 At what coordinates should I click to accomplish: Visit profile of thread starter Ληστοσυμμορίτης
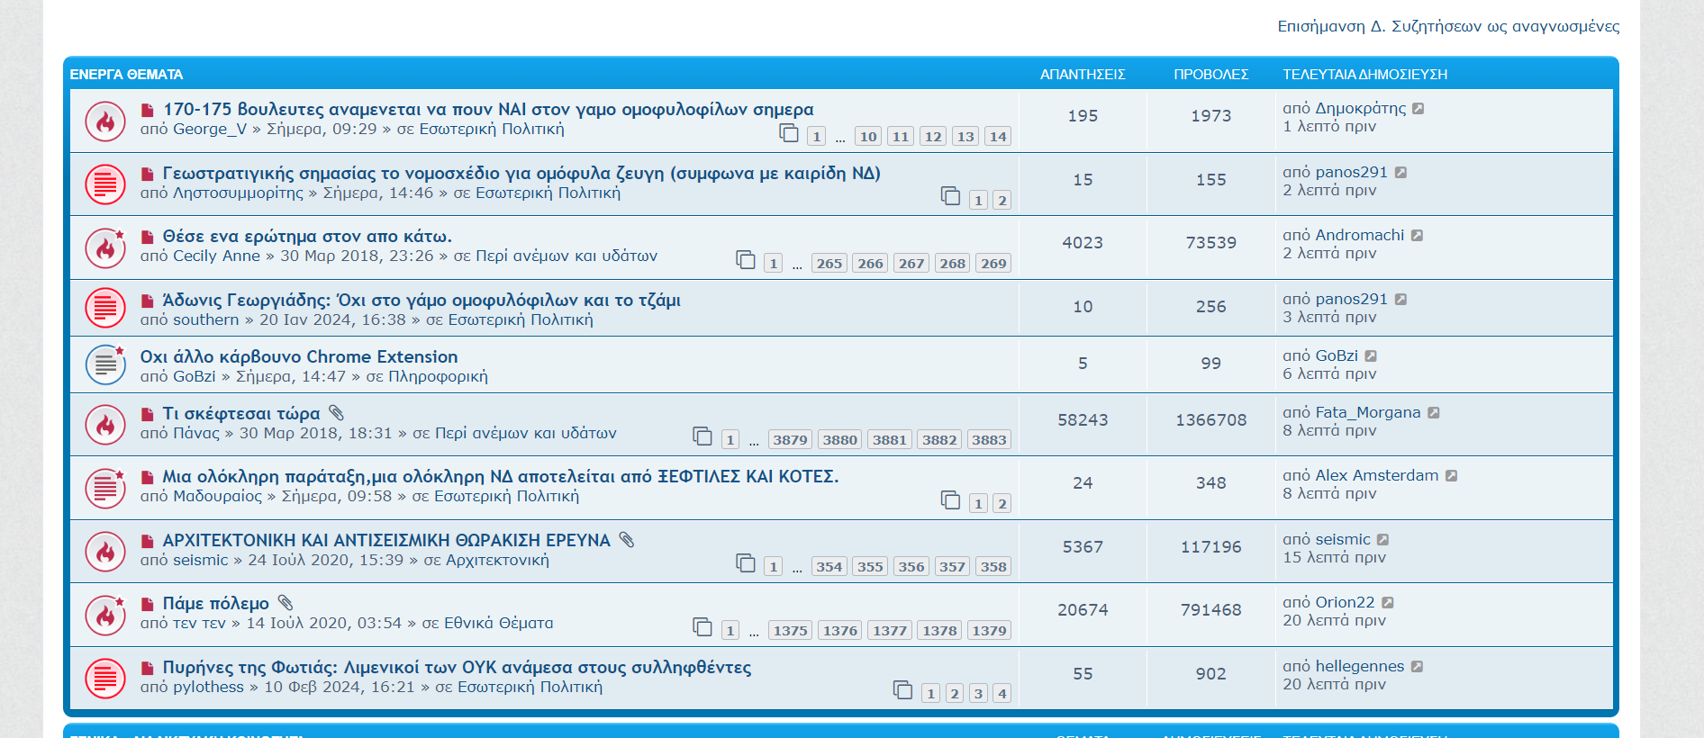pyautogui.click(x=238, y=193)
